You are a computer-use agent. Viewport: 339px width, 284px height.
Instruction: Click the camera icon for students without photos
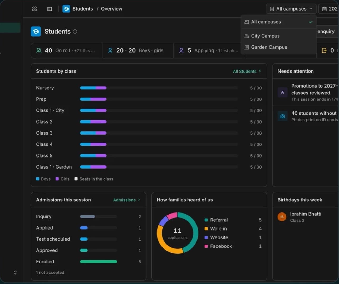tap(282, 116)
